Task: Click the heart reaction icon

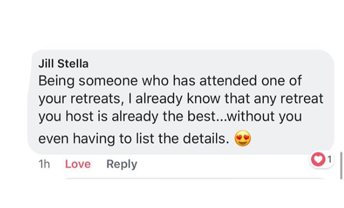Action: pos(318,160)
